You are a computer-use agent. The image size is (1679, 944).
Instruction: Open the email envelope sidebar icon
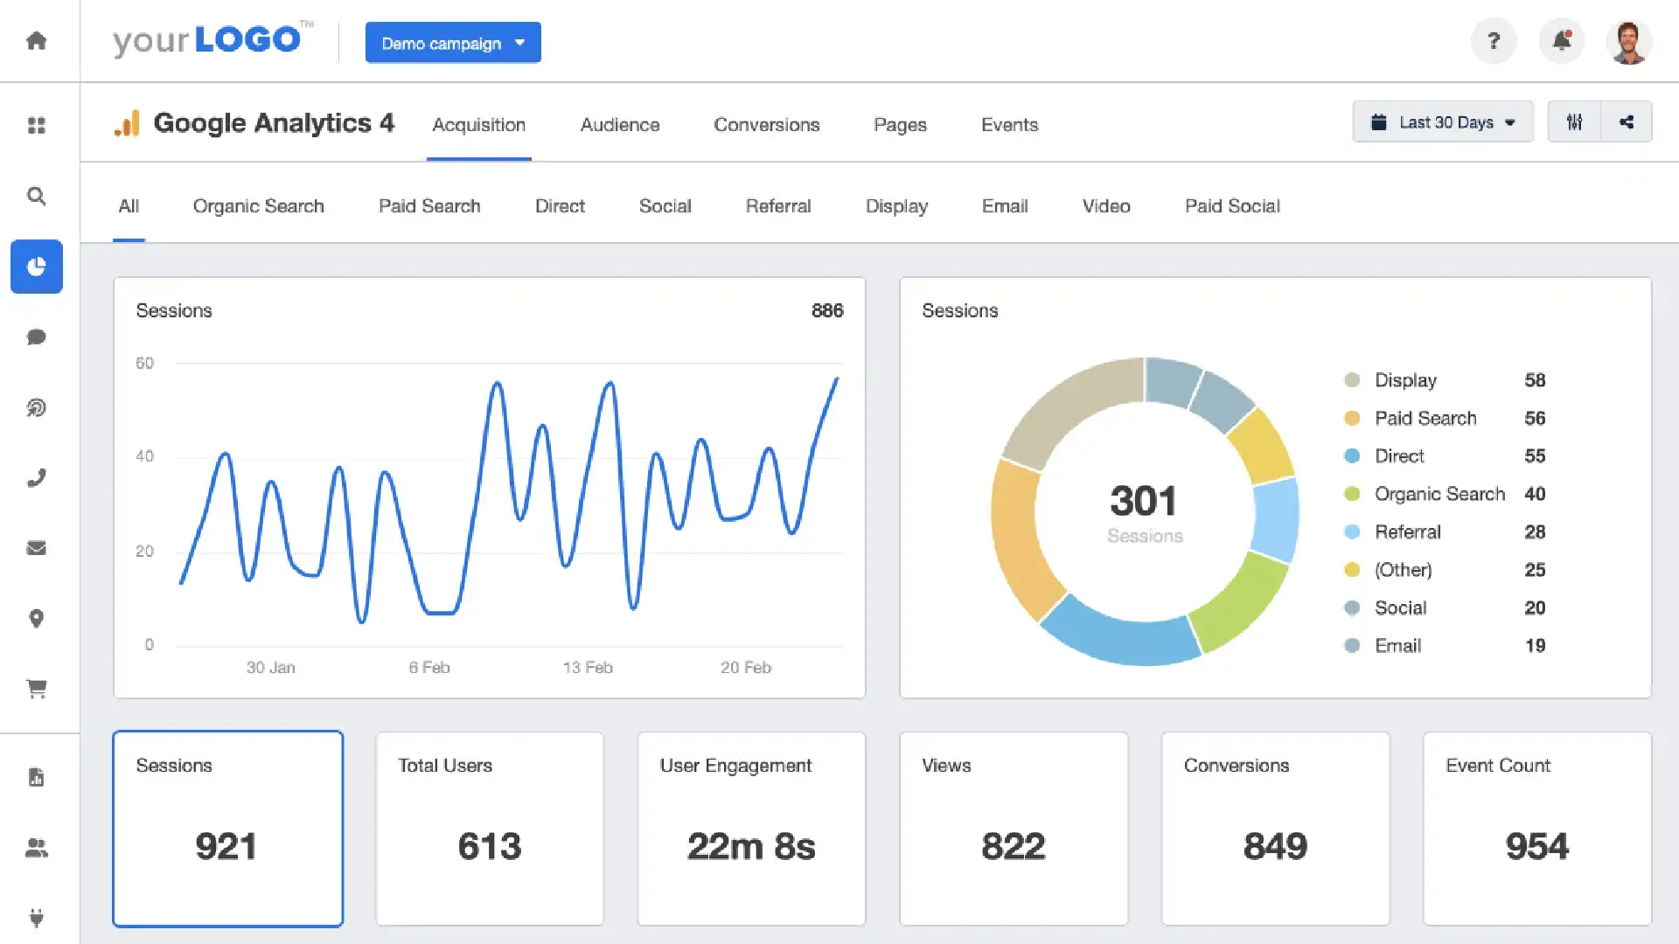coord(36,548)
